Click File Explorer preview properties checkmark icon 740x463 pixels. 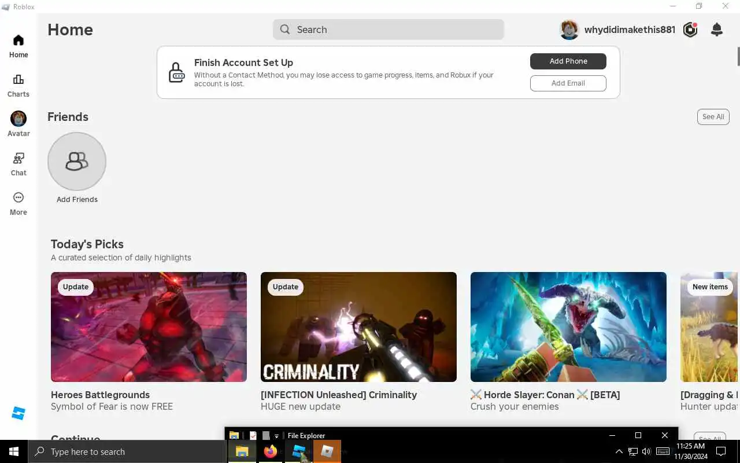tap(253, 436)
